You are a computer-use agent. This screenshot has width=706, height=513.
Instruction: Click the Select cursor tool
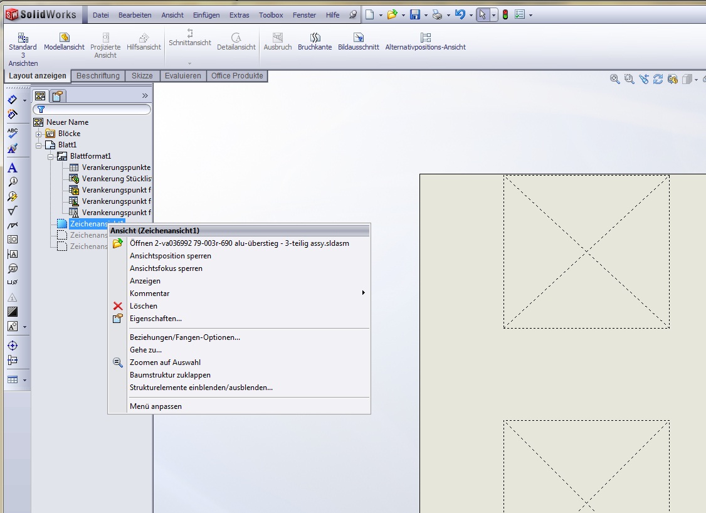pos(483,15)
